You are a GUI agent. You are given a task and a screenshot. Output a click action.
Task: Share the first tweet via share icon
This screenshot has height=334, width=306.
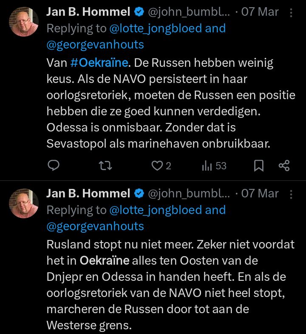(x=284, y=166)
